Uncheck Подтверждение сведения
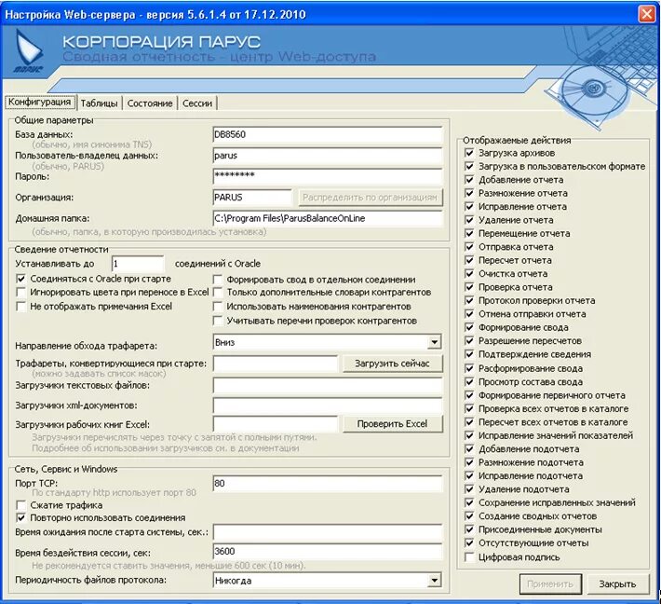 pos(469,354)
